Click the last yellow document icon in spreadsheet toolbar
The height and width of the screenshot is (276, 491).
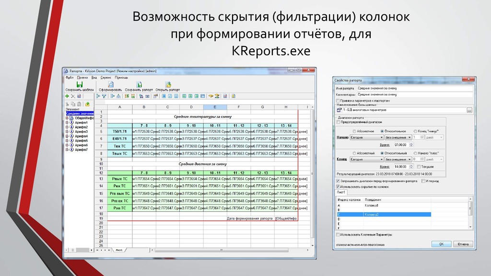point(234,96)
